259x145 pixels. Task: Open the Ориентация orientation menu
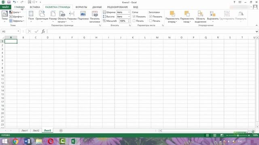click(42, 16)
